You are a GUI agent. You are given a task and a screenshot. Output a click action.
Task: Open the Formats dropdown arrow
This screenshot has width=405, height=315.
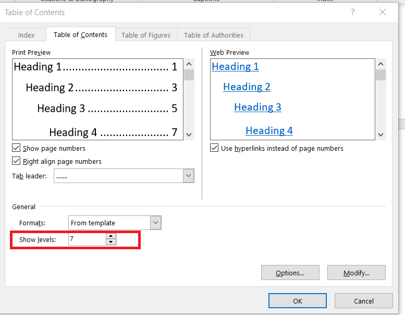click(x=155, y=223)
